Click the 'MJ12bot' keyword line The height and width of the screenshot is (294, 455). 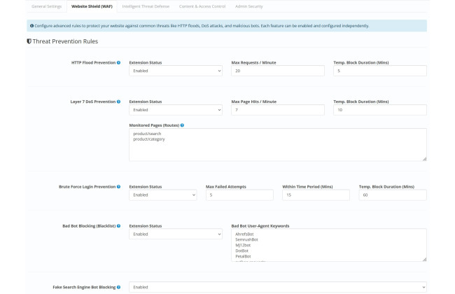tap(243, 245)
